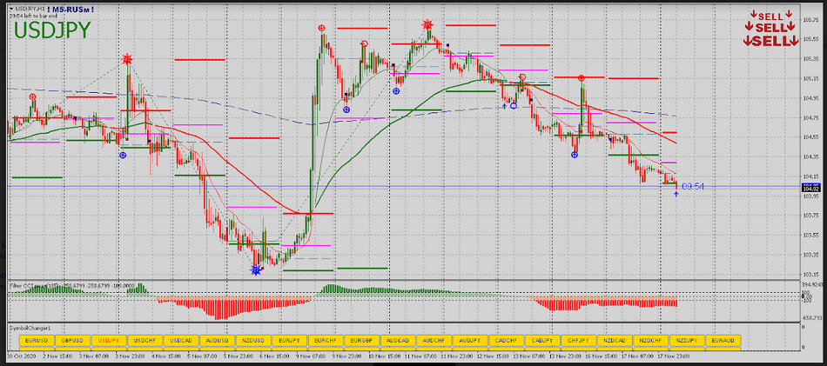Click the blue starburst marker at 6 Nov low
The height and width of the screenshot is (366, 827).
[256, 270]
